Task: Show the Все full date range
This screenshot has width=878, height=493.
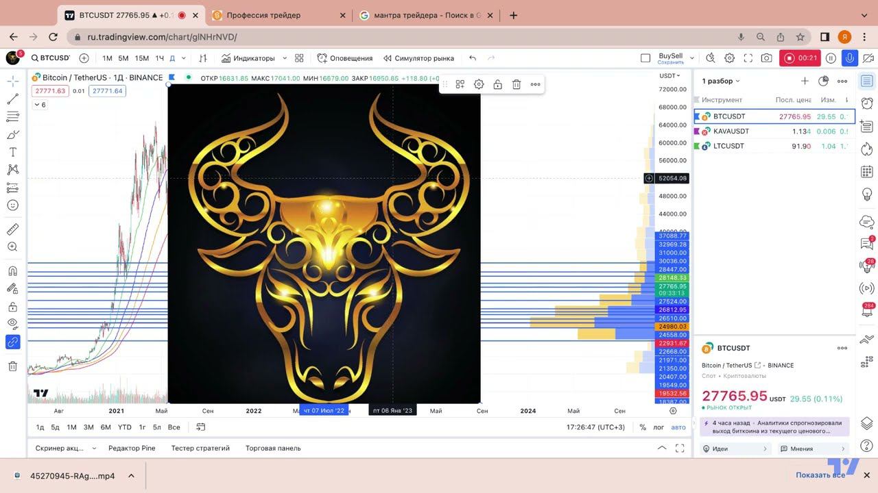Action: click(x=174, y=427)
